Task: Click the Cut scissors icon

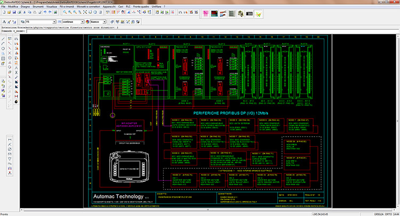Action: click(25, 12)
